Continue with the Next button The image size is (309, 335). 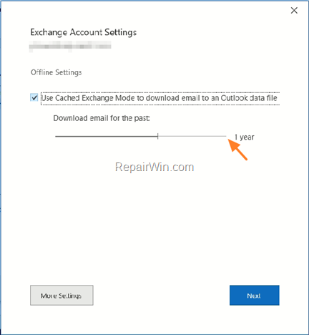(x=255, y=296)
